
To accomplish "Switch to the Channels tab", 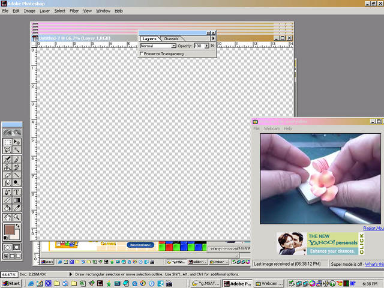I will (x=171, y=38).
